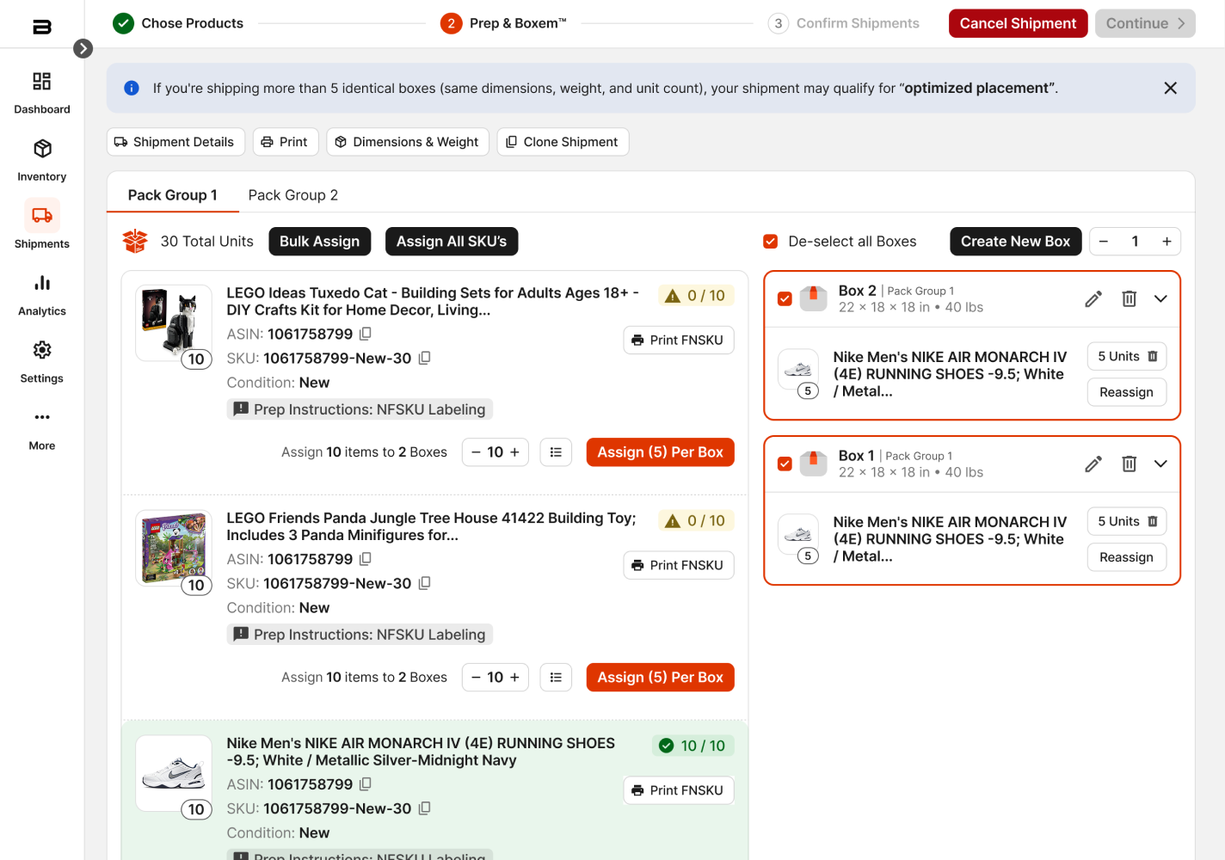Decrease new box count with minus
Viewport: 1225px width, 860px height.
[x=1104, y=242]
